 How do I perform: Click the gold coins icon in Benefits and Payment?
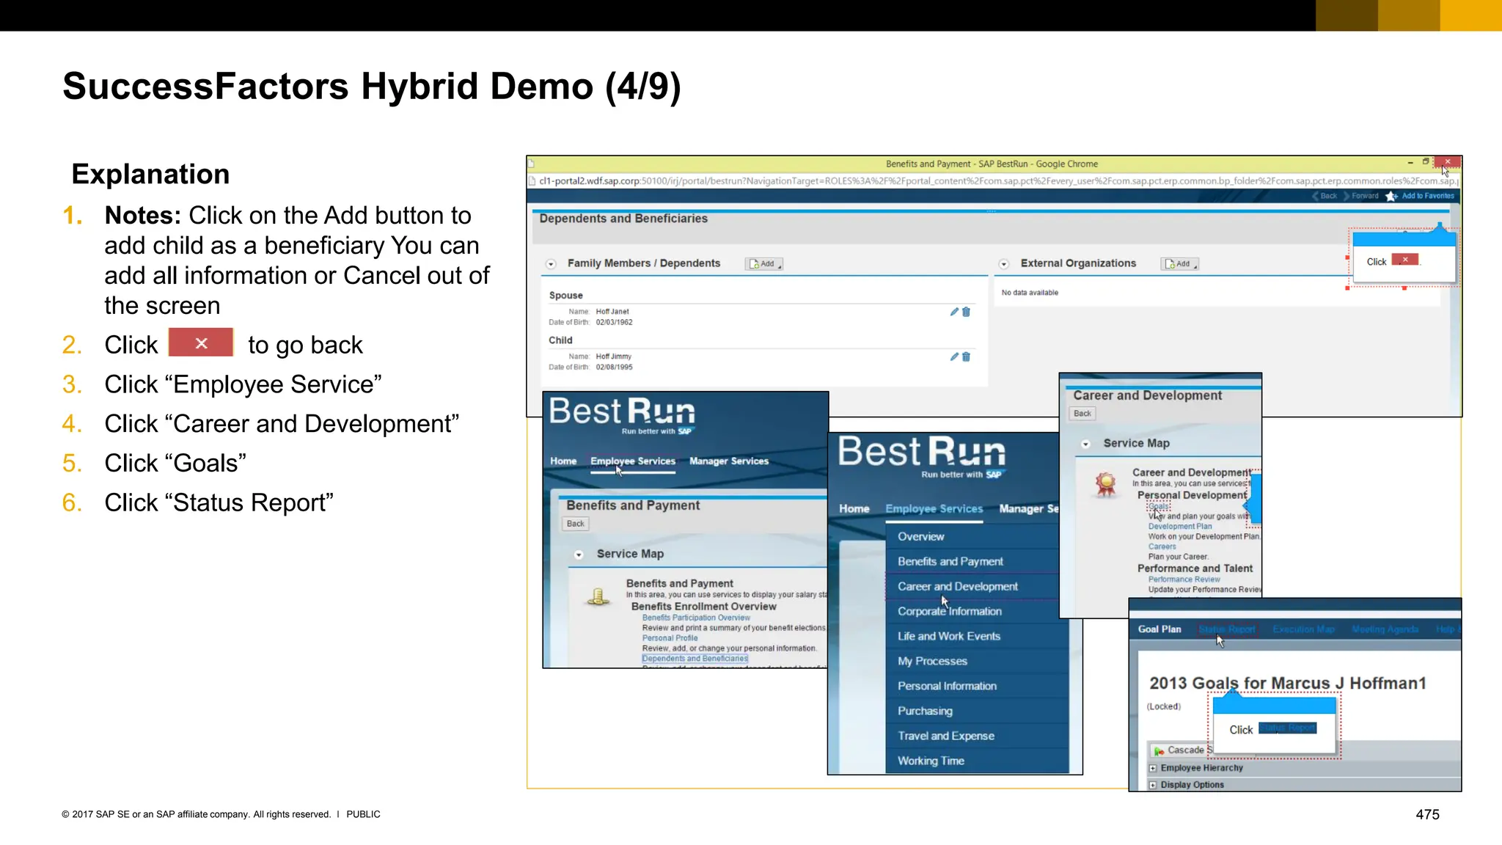coord(598,597)
